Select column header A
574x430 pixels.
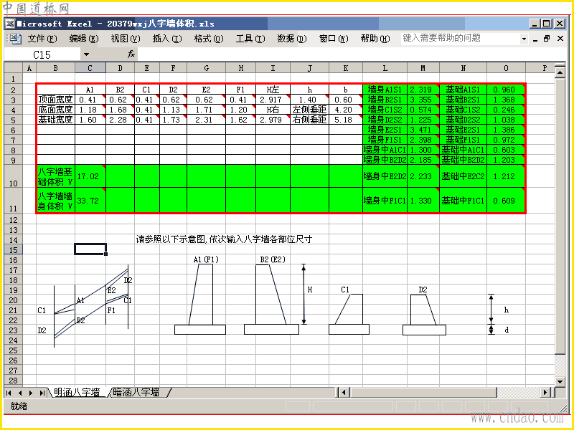point(29,67)
